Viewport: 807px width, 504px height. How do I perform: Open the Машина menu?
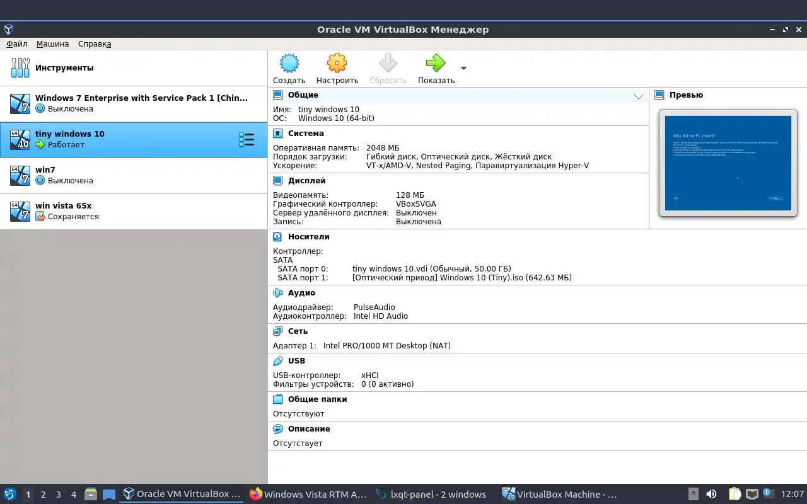[53, 44]
